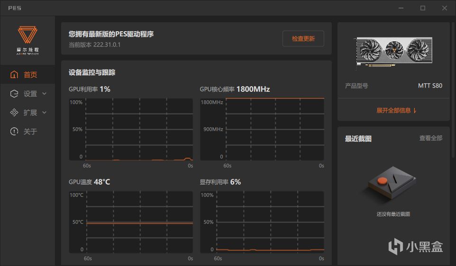Screen dimensions: 456x266
Task: Click the right-side vertical scrollbar
Action: pyautogui.click(x=453, y=90)
